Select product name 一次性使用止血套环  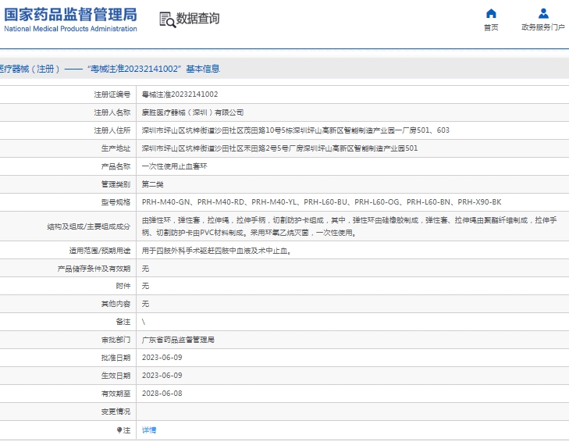175,166
